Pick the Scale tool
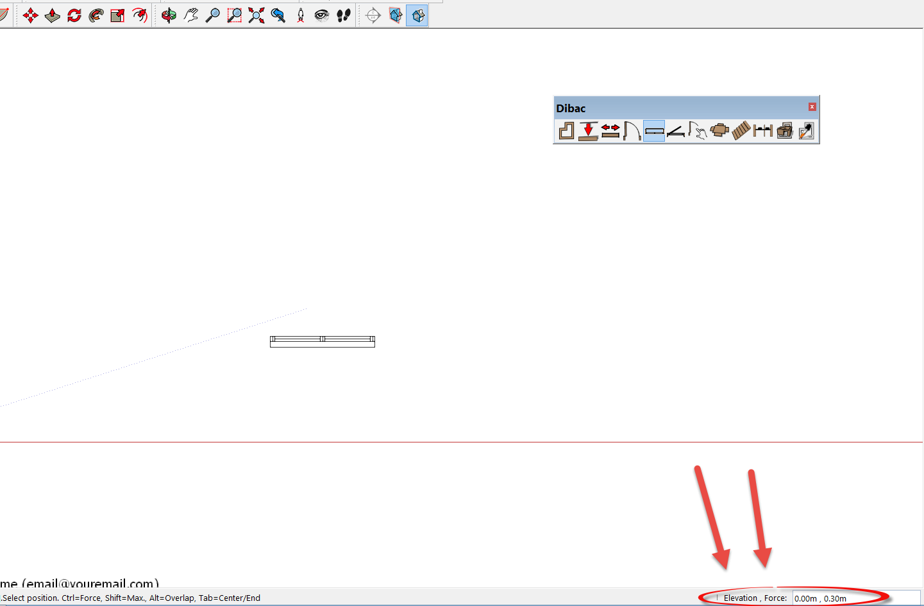The height and width of the screenshot is (606, 924). (117, 15)
